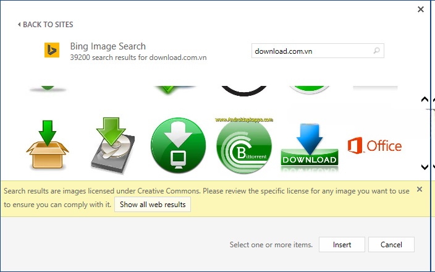
Task: Click the download.com.vn search field
Action: click(318, 51)
